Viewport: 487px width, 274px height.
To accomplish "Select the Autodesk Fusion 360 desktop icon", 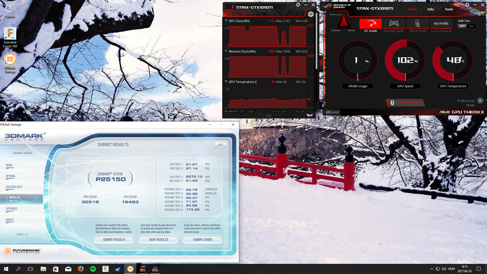I will (x=10, y=38).
